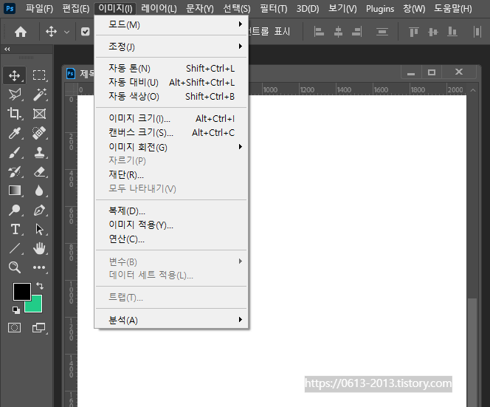Reset default foreground and background colors
The image size is (490, 407).
(x=16, y=310)
